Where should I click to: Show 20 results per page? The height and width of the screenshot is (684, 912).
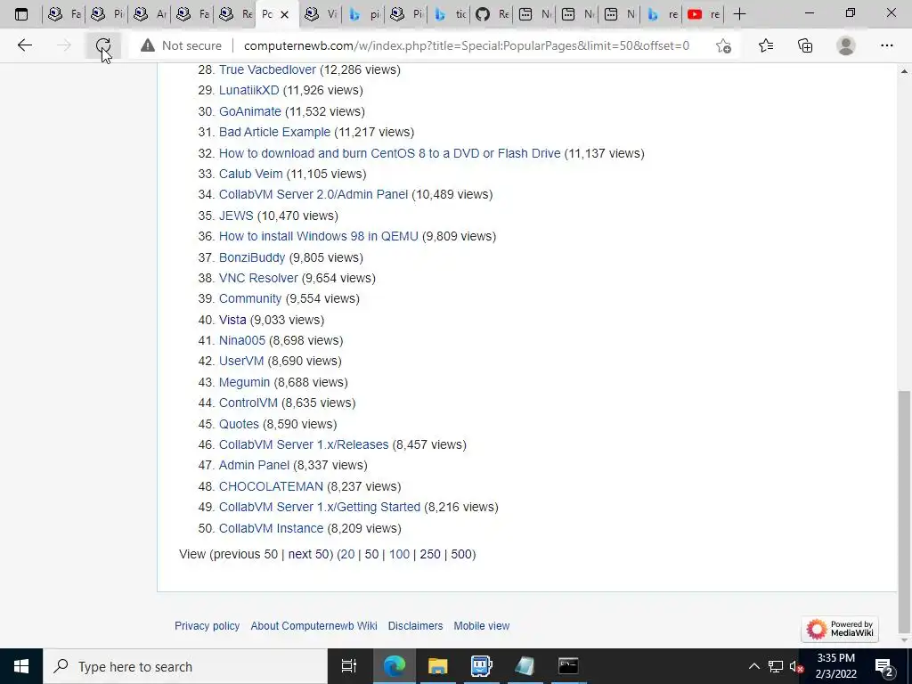pyautogui.click(x=348, y=554)
